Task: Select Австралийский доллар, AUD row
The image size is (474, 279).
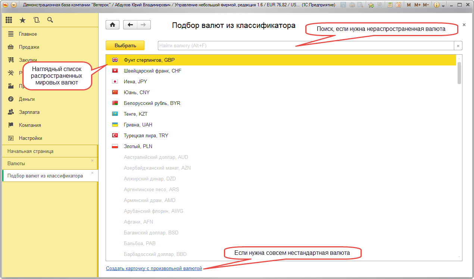Action: click(281, 157)
